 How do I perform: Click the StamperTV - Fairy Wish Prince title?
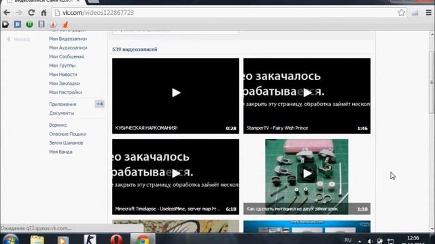pyautogui.click(x=277, y=128)
